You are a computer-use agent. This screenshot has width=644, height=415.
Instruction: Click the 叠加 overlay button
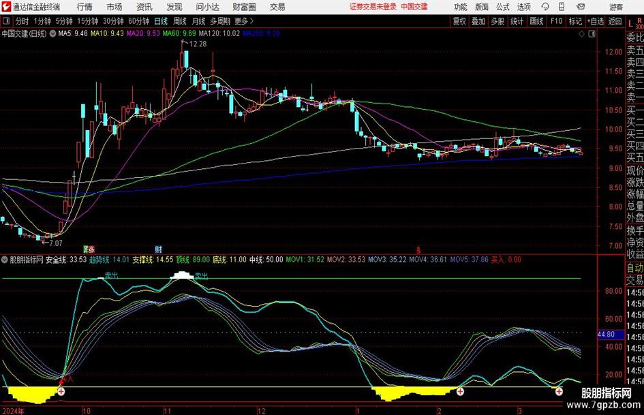(x=478, y=21)
